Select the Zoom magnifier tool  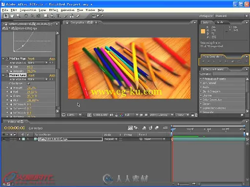coord(19,16)
